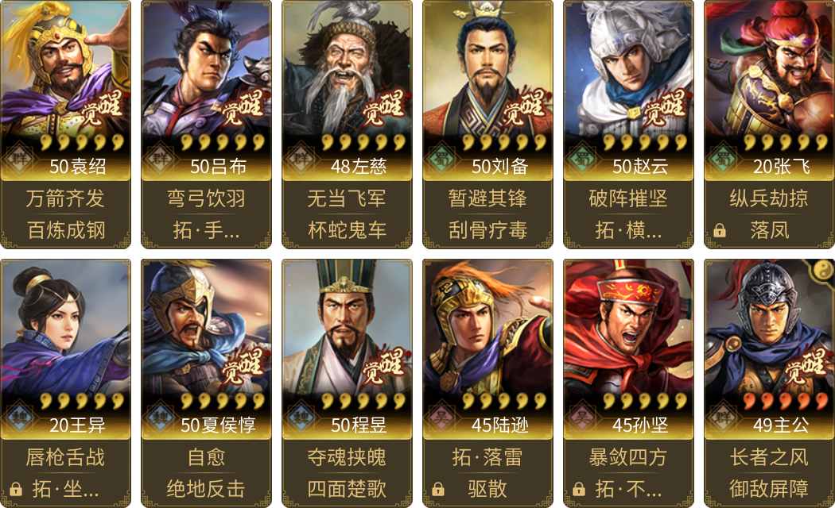Image resolution: width=835 pixels, height=508 pixels.
Task: Click the 魏 faction badge on 王异's card
Action: tap(19, 418)
